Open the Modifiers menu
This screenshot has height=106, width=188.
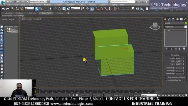pyautogui.click(x=48, y=5)
